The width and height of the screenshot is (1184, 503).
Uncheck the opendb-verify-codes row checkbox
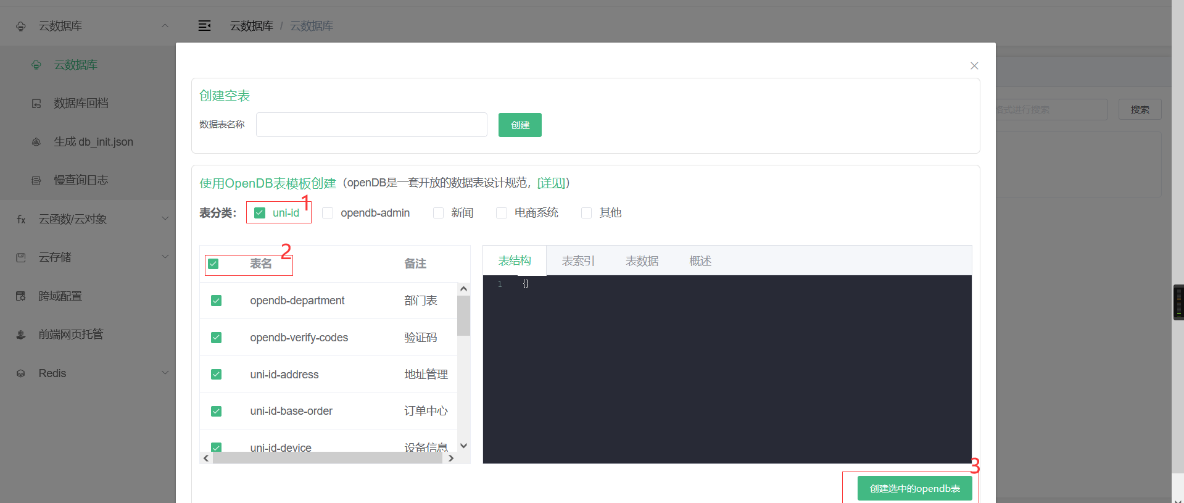(x=216, y=338)
